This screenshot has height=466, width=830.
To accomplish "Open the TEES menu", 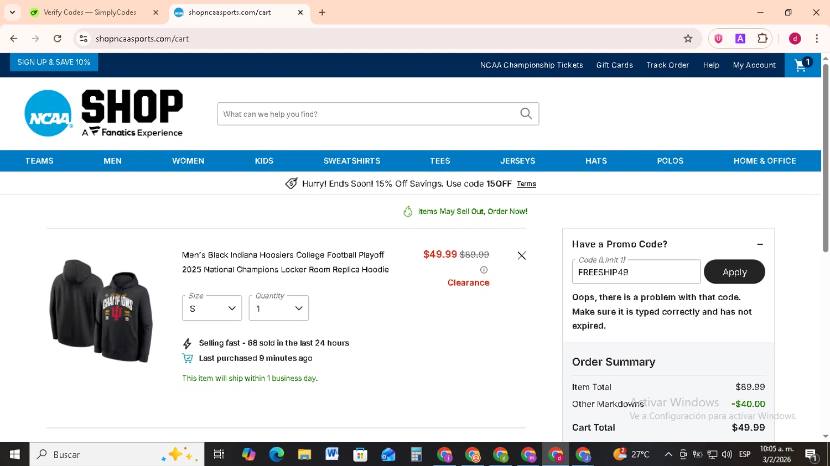I will tap(440, 161).
